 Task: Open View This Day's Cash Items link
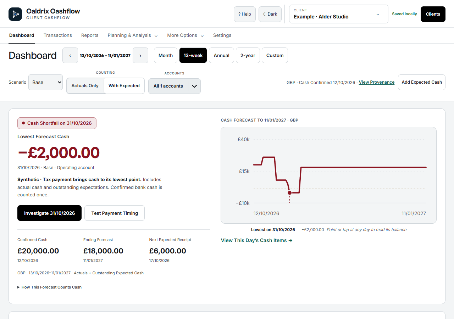point(257,240)
